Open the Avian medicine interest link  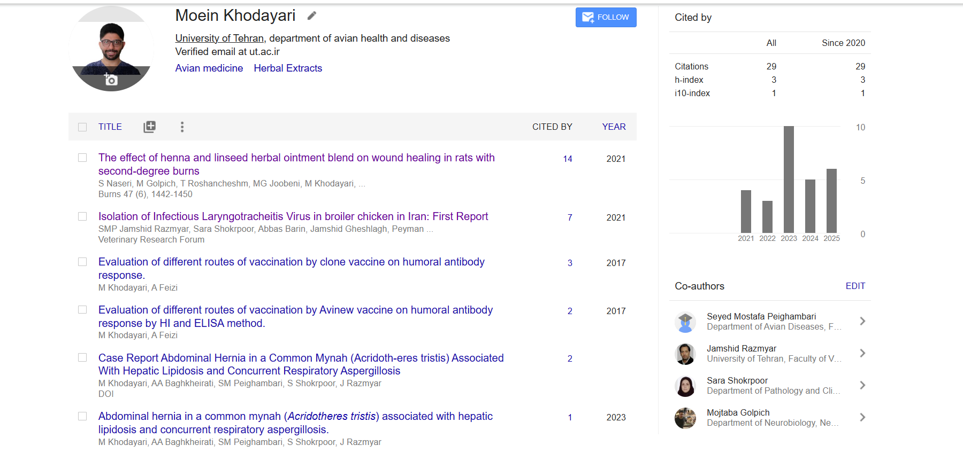coord(209,68)
